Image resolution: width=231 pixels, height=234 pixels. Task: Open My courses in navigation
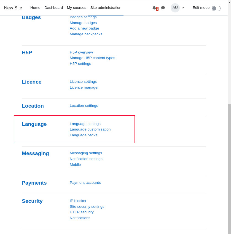[76, 8]
